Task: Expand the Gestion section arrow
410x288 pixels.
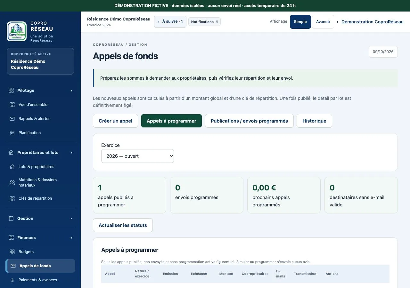Action: [x=71, y=219]
